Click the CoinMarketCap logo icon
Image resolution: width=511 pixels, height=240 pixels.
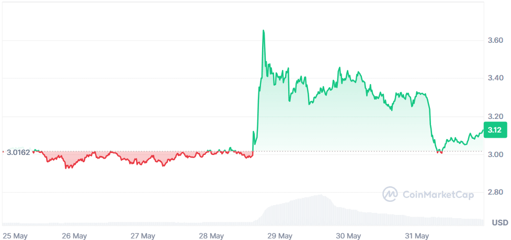click(x=391, y=195)
